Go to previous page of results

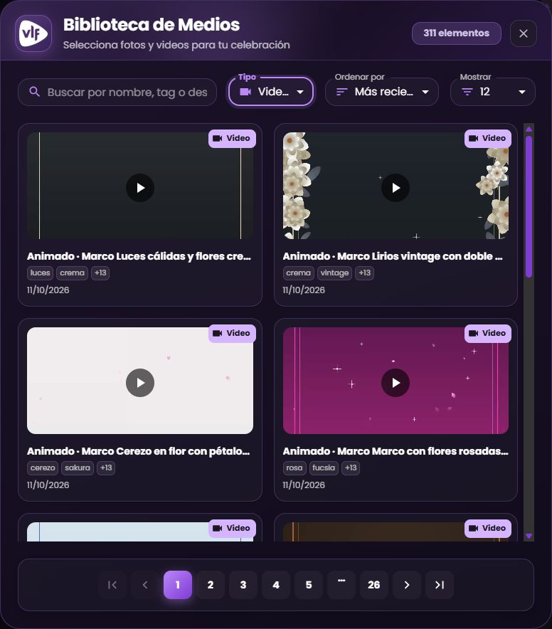(145, 585)
